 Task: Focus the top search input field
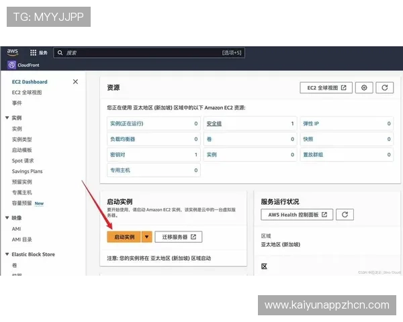(x=149, y=52)
